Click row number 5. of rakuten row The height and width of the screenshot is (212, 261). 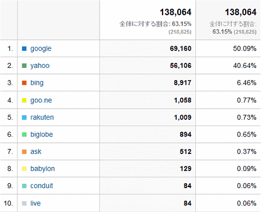(10, 117)
